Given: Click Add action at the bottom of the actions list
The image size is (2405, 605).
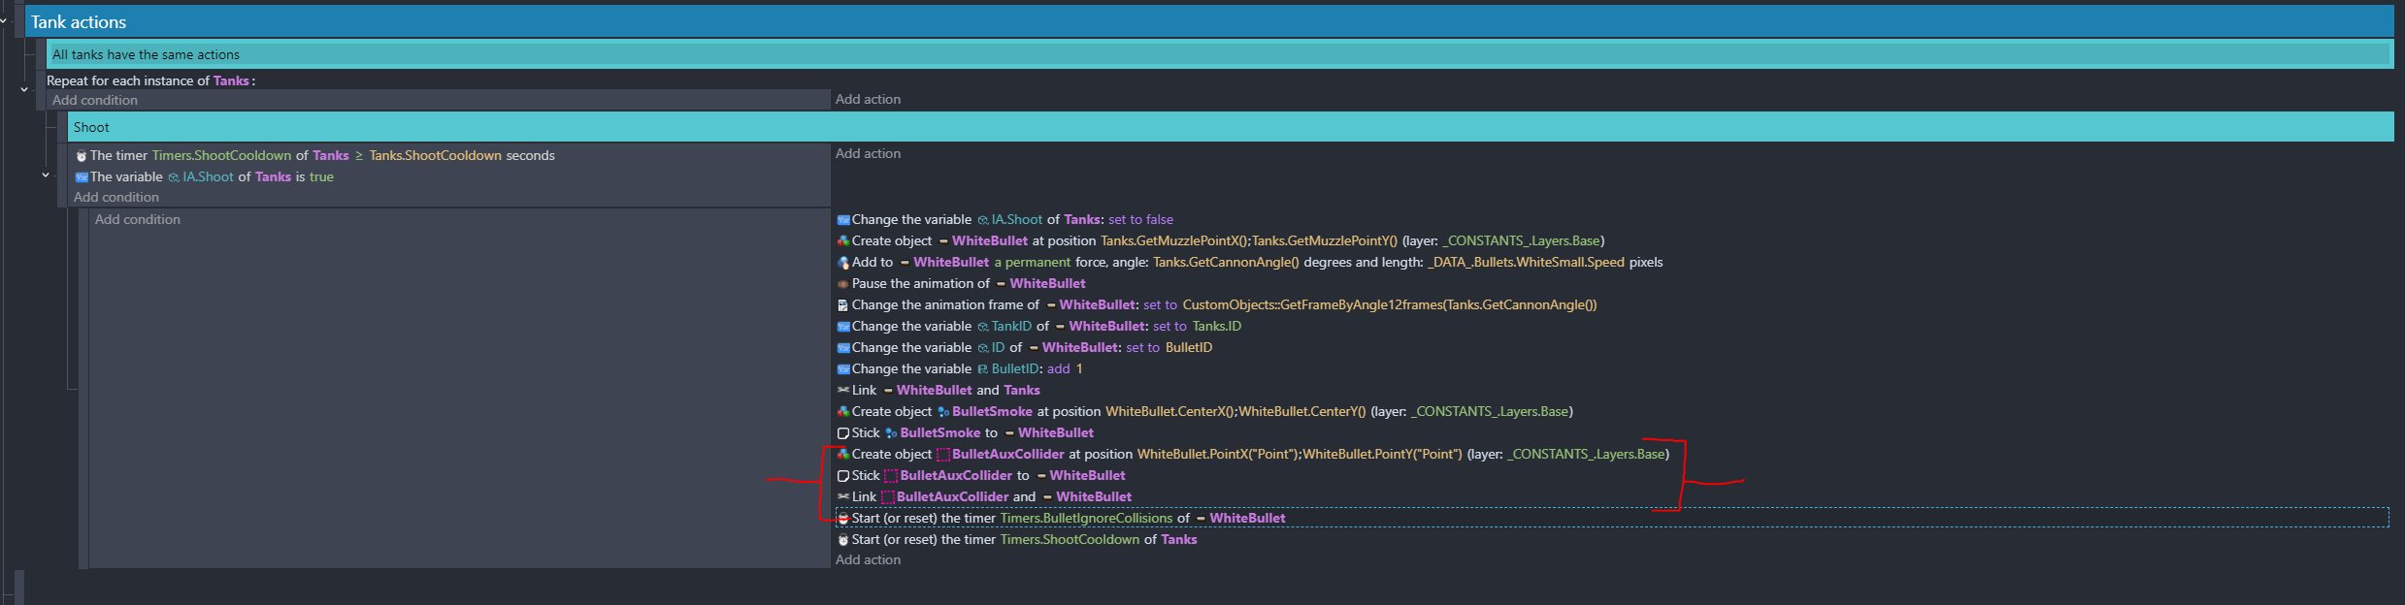Looking at the screenshot, I should click(868, 560).
